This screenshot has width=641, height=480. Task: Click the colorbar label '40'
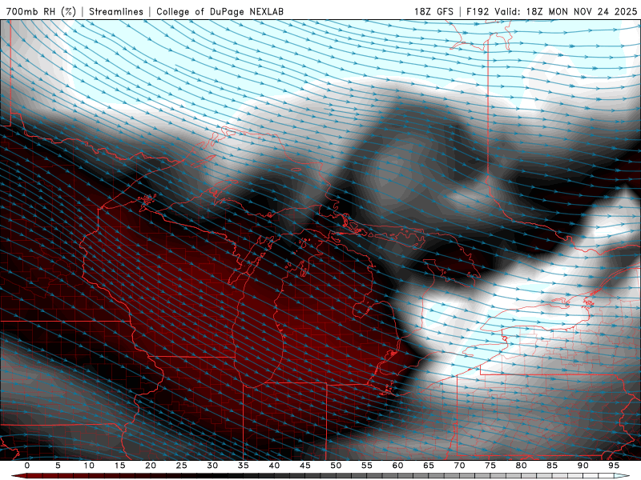point(274,466)
